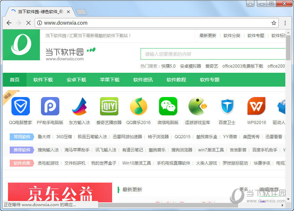294x211 pixels.
Task: Open 有道云笔记 link
Action: point(133,150)
